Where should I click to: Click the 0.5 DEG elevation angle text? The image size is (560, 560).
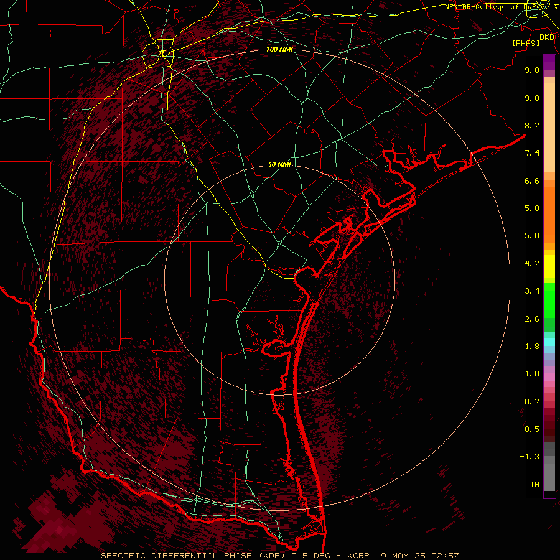coord(310,556)
